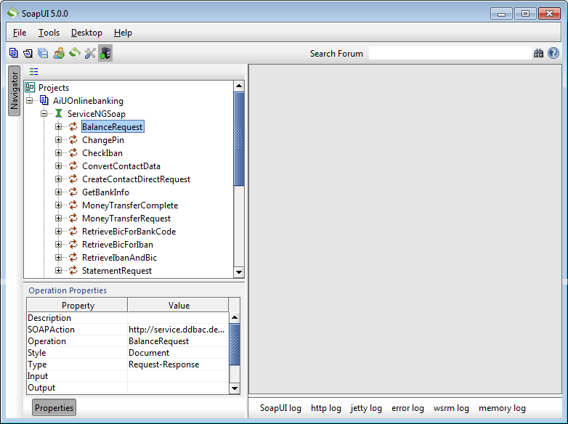Screen dimensions: 568x424
Task: Expand the CheckIban operation node
Action: (x=58, y=152)
